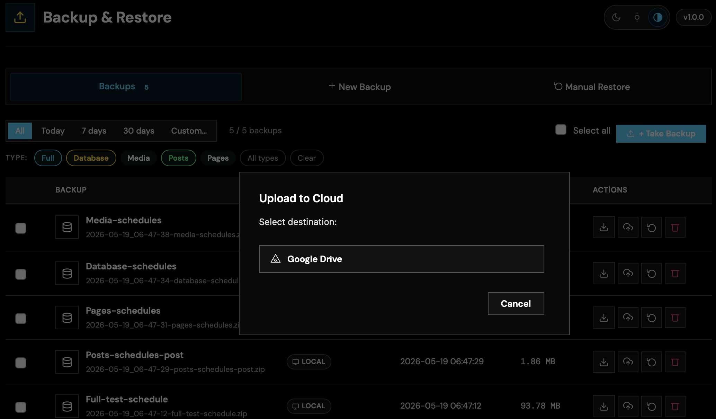
Task: Restore the Full-test-schedule backup
Action: [x=652, y=406]
